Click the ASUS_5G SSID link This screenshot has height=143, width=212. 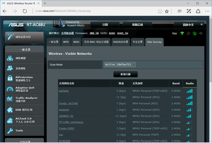pos(123,33)
